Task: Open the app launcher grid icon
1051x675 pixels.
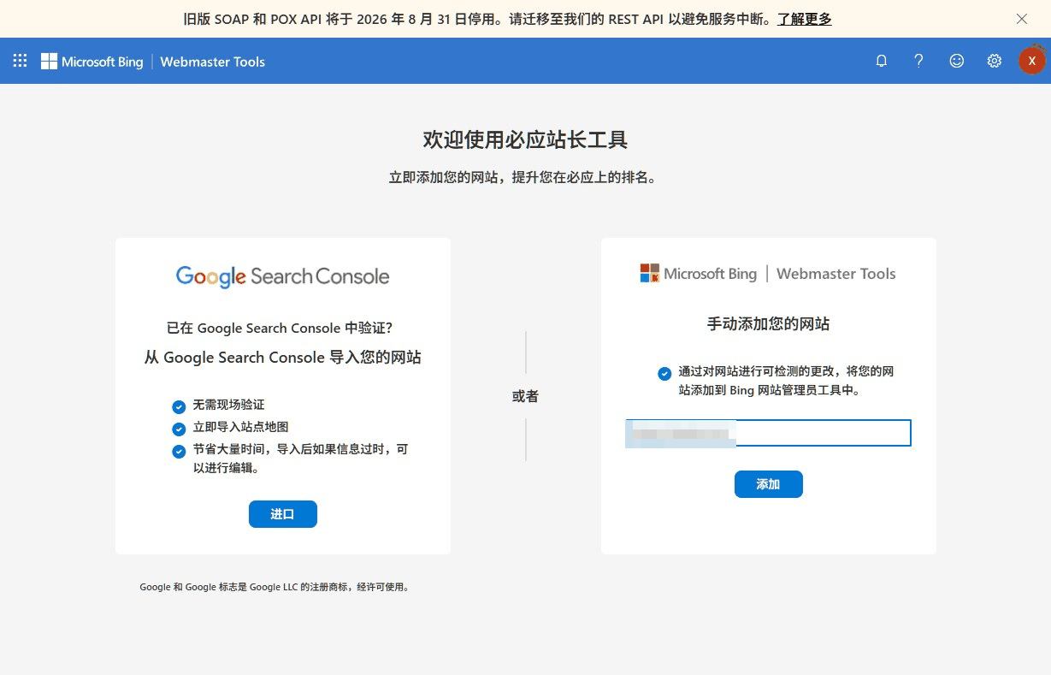Action: click(21, 61)
